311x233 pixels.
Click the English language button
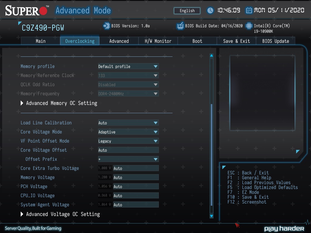[x=187, y=11]
